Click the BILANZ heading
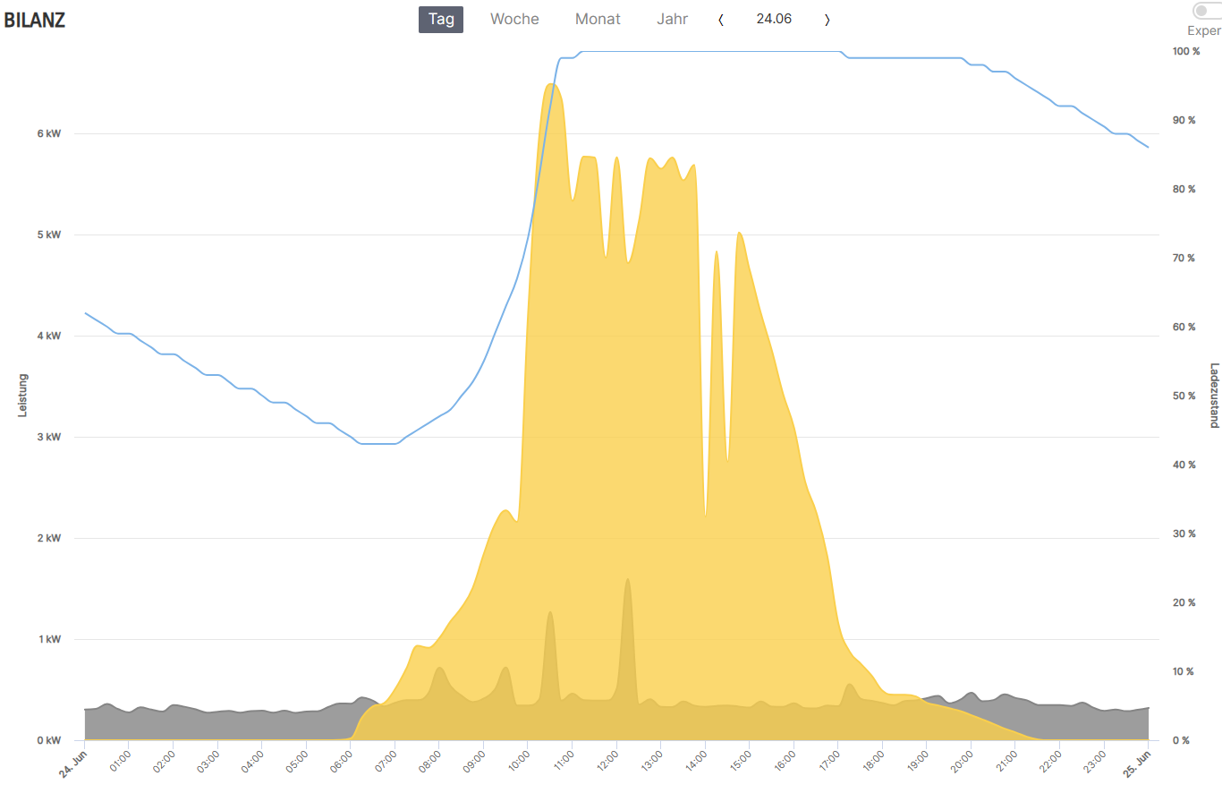 pyautogui.click(x=35, y=21)
